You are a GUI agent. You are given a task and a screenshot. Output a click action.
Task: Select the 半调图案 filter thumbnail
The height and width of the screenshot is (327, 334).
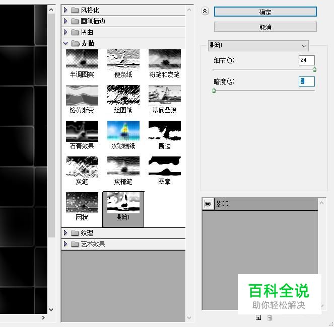pos(82,59)
